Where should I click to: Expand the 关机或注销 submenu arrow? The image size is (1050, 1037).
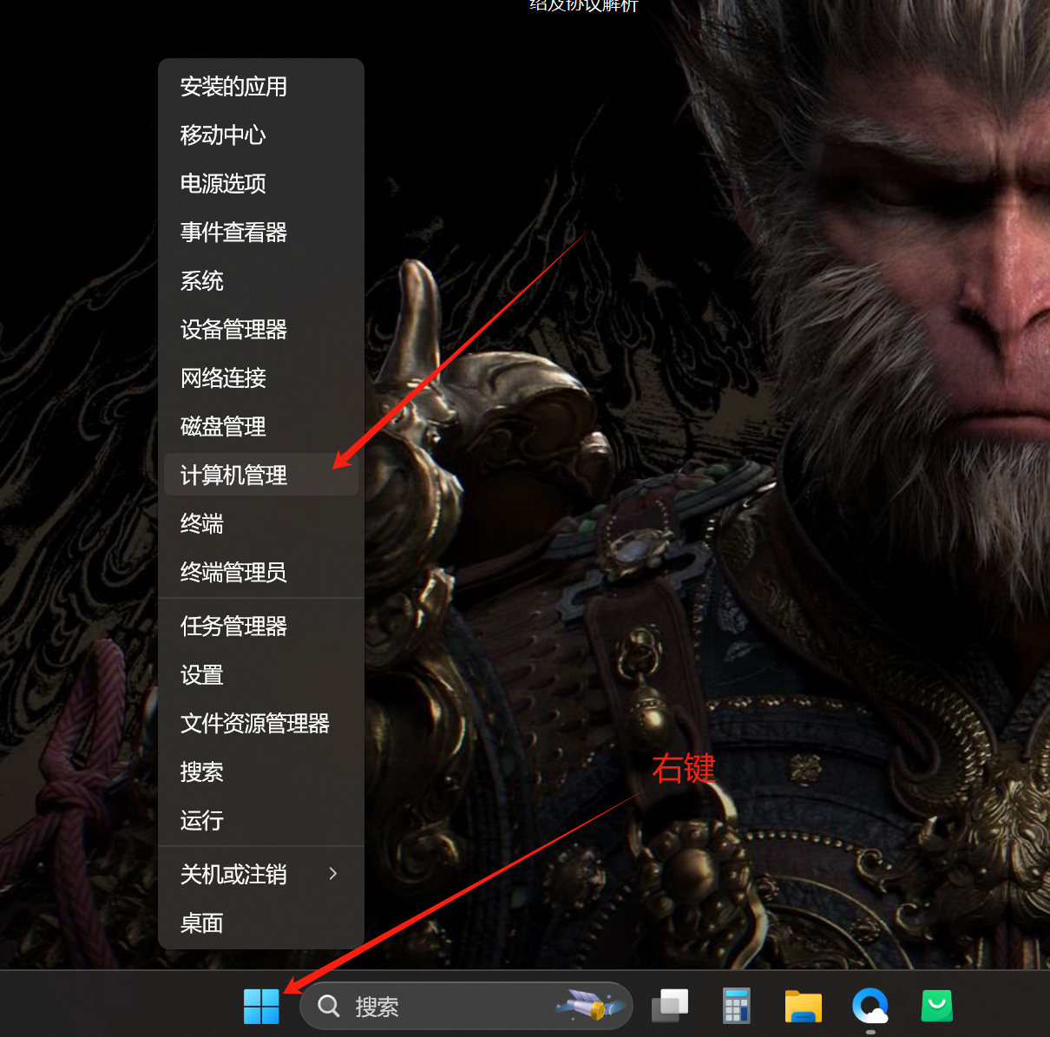(333, 874)
